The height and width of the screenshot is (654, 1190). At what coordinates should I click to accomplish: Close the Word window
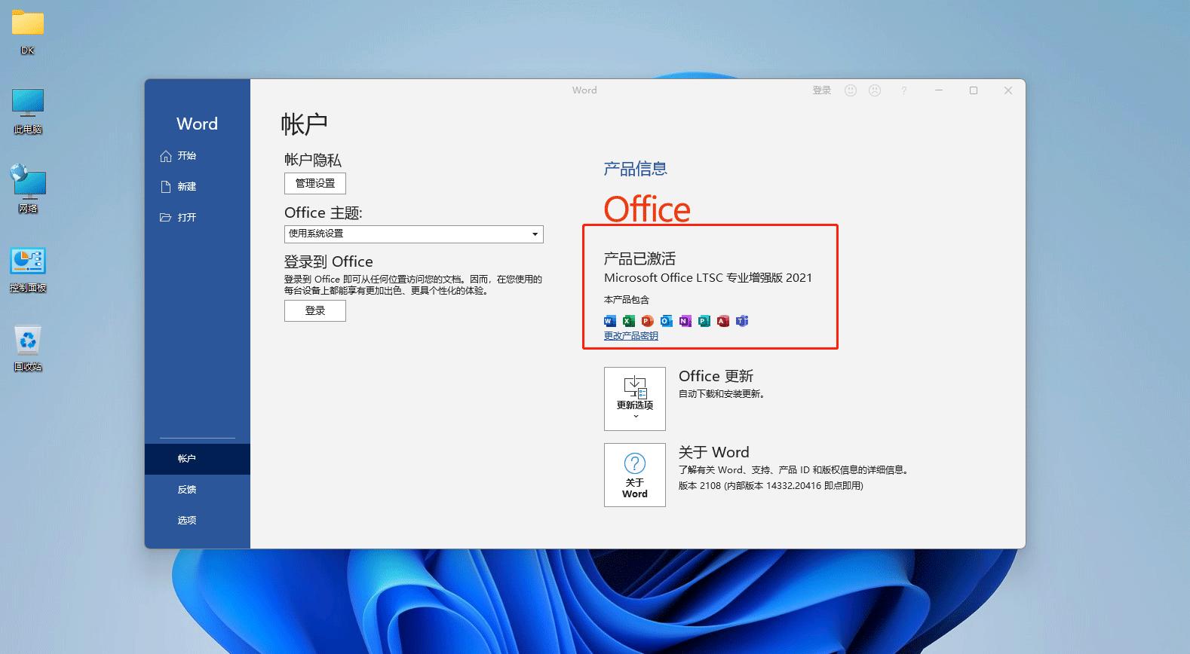pos(1008,90)
